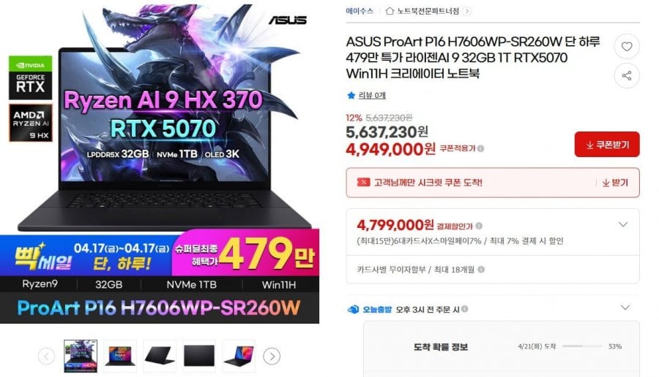Expand the 4,799,000원 payment discount section
The image size is (659, 377).
pyautogui.click(x=623, y=225)
